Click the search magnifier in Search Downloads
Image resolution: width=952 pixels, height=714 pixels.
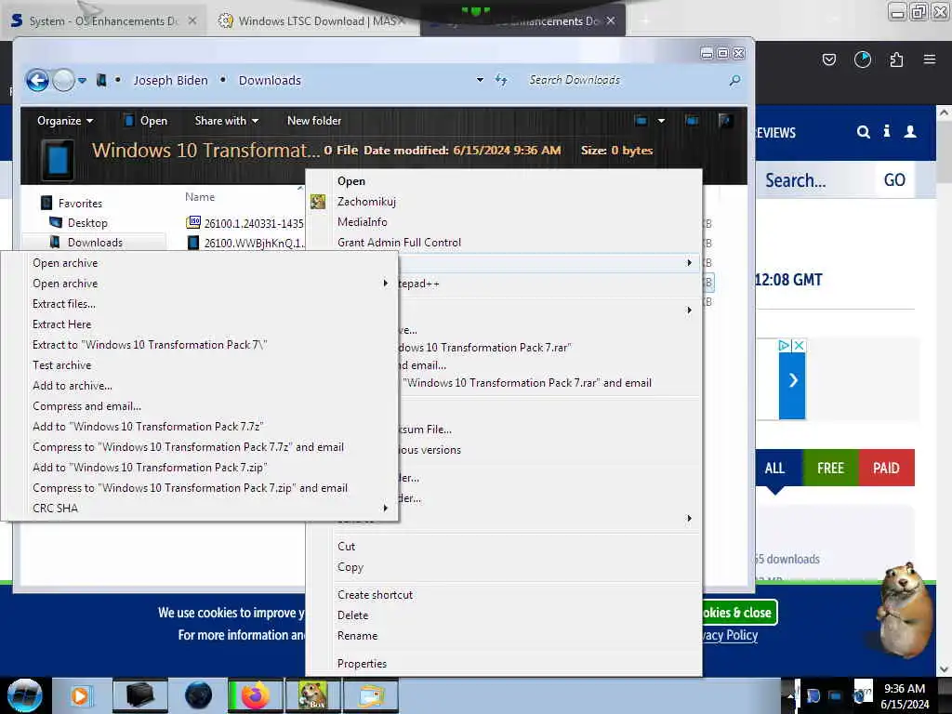click(734, 80)
